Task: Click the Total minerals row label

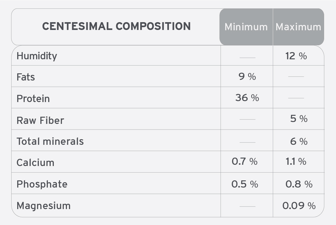Action: click(x=50, y=141)
